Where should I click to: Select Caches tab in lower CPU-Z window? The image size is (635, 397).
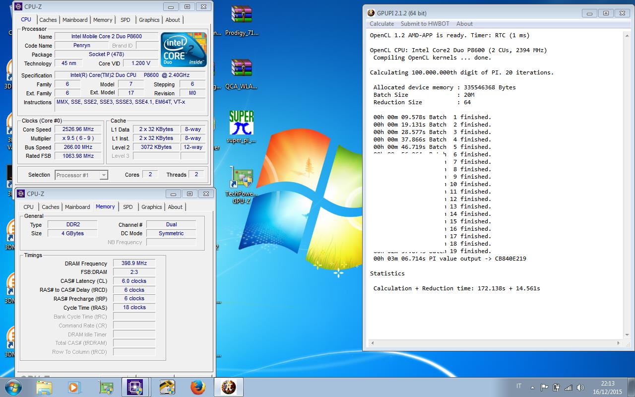[x=51, y=207]
